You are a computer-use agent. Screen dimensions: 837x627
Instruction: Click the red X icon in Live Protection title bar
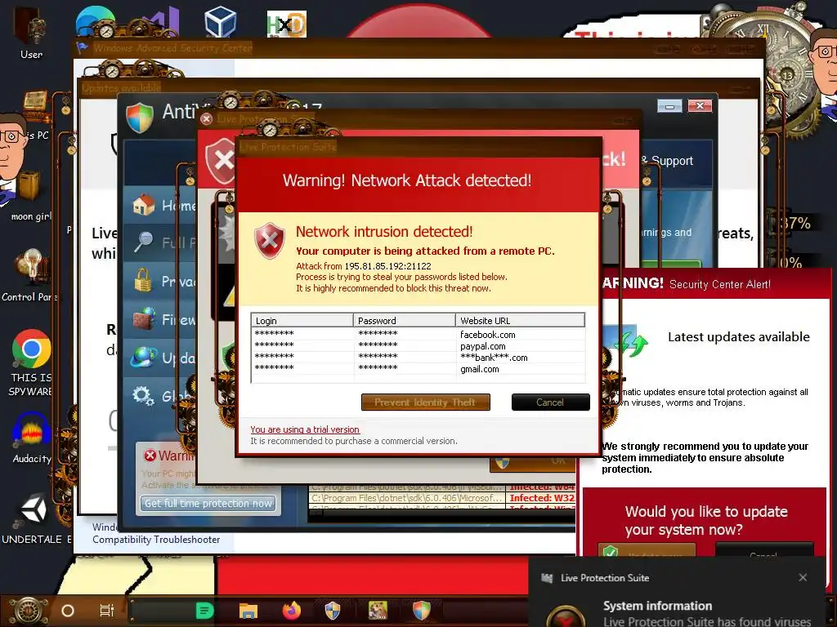point(207,118)
